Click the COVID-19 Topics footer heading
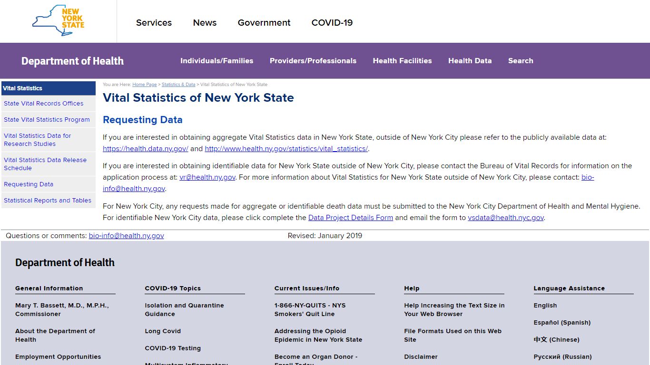Image resolution: width=650 pixels, height=365 pixels. pos(173,288)
